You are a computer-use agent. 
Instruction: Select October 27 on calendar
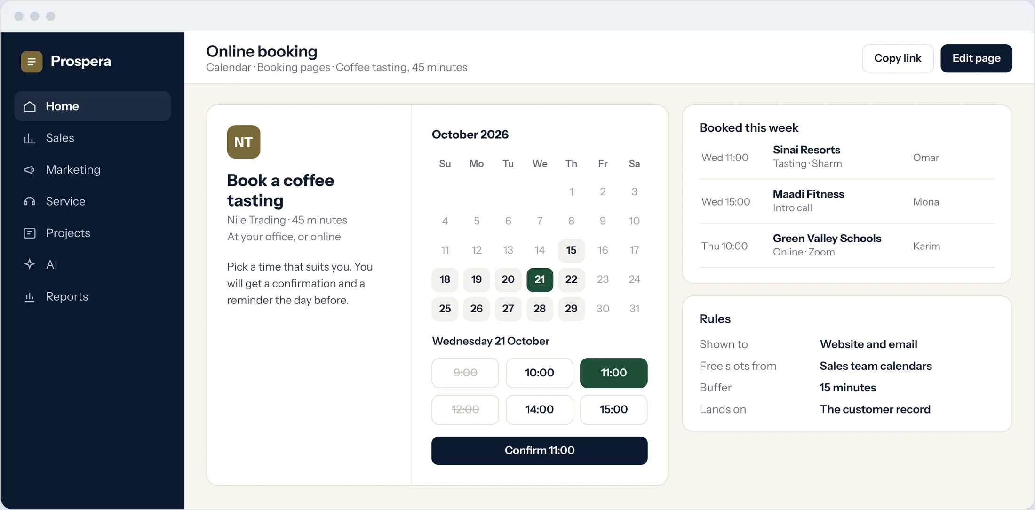point(508,309)
